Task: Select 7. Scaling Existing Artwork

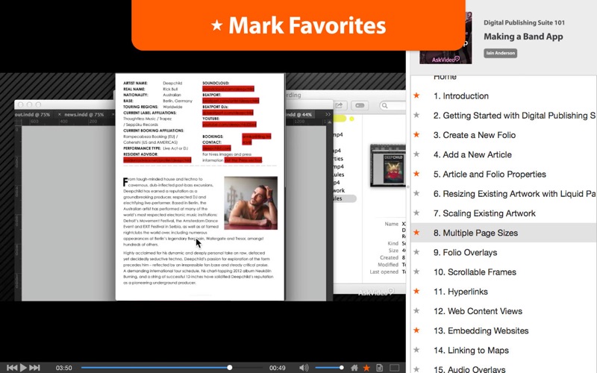Action: point(484,213)
